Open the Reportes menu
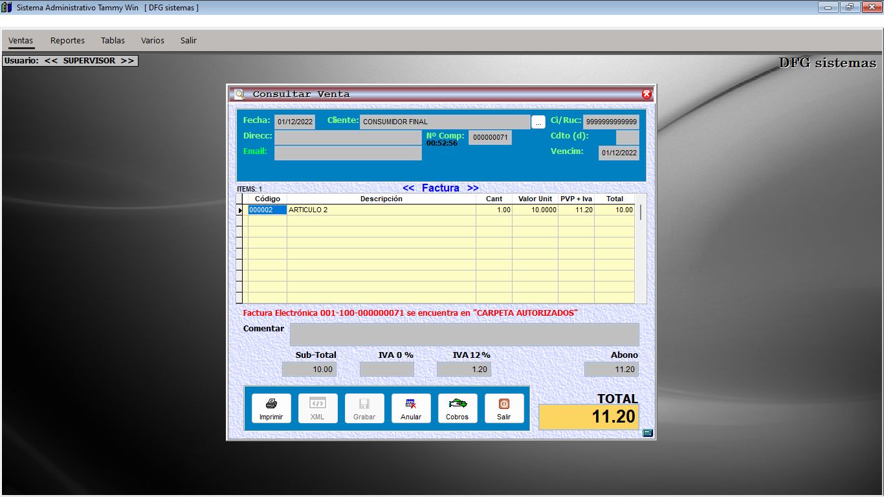This screenshot has width=884, height=497. (x=67, y=40)
